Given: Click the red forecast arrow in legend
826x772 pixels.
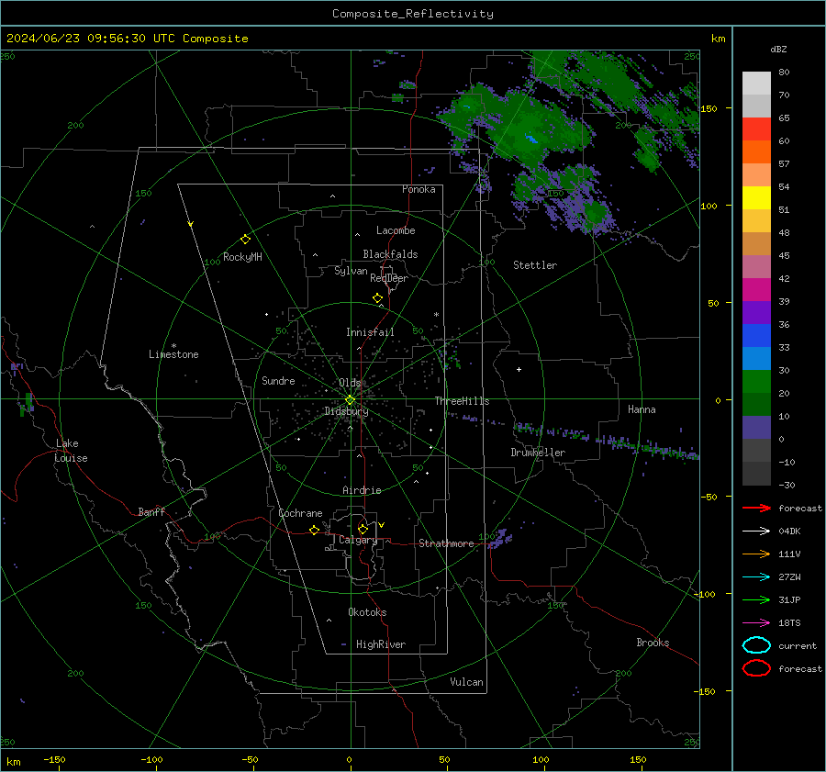Looking at the screenshot, I should pyautogui.click(x=756, y=508).
